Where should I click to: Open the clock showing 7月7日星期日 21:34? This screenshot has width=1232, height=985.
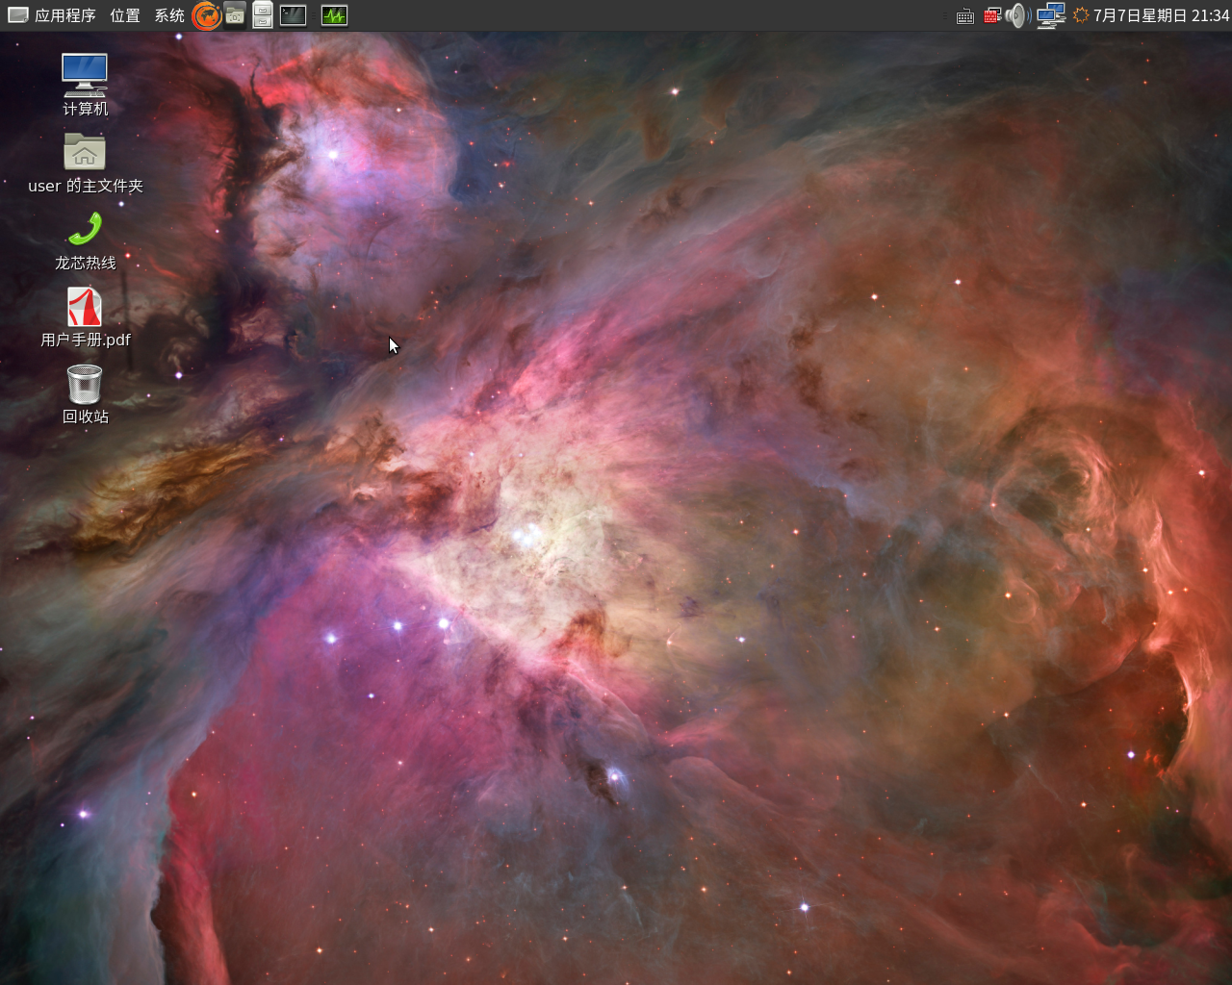(x=1161, y=15)
